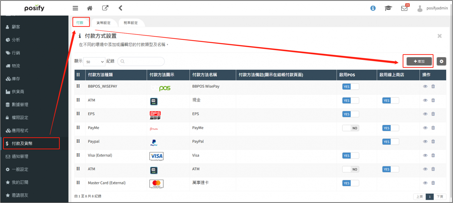Click the back chevron icon
453x203 pixels.
[120, 8]
